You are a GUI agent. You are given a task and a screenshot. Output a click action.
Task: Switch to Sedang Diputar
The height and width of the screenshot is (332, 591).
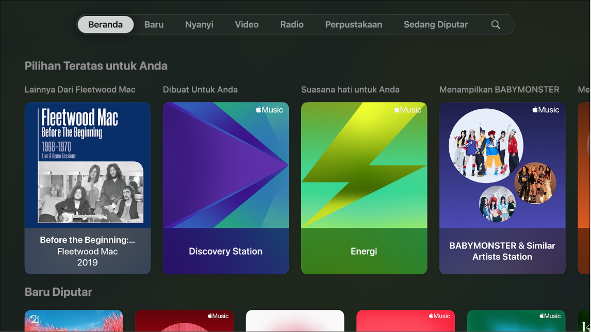435,24
